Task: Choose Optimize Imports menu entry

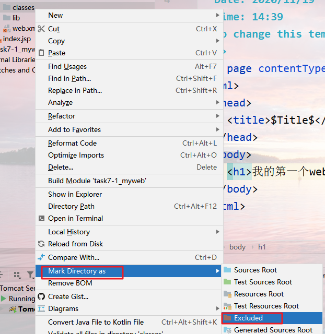Action: coord(129,155)
